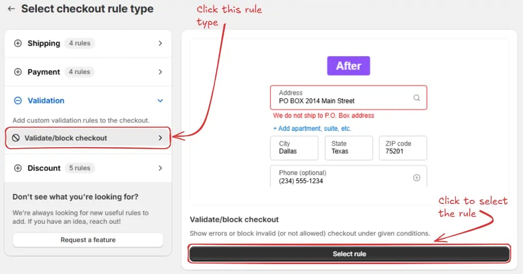The width and height of the screenshot is (523, 274).
Task: Click the + Add apartment, suite, etc. link
Action: point(312,128)
